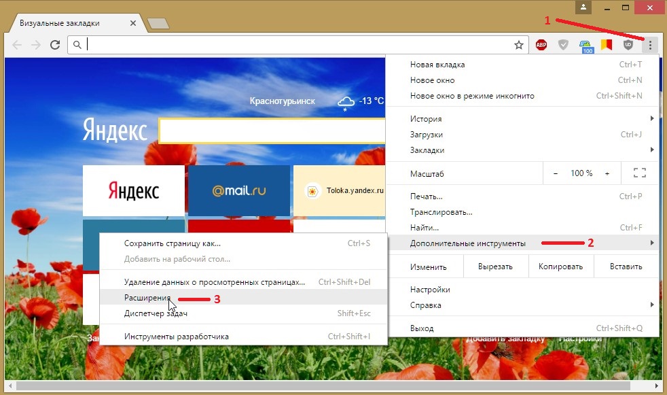This screenshot has width=667, height=395.
Task: Choose Удаление данных о просмотренных страницах
Action: coord(243,281)
